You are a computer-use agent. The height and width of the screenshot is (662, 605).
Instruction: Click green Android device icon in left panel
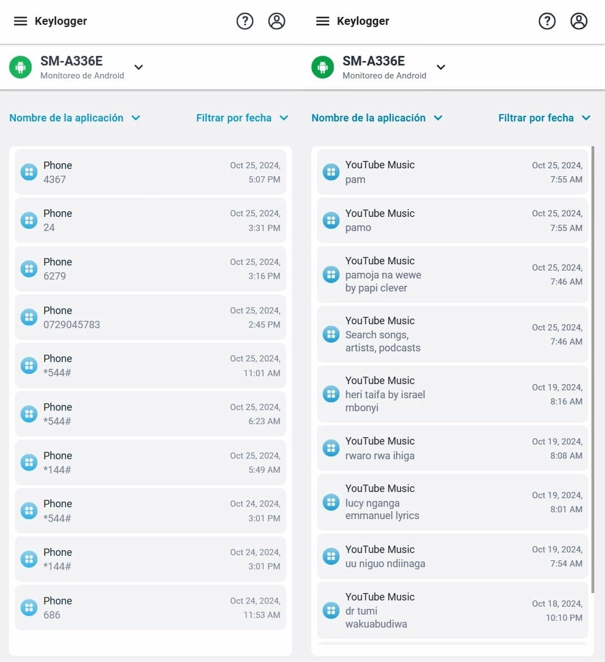pos(21,67)
